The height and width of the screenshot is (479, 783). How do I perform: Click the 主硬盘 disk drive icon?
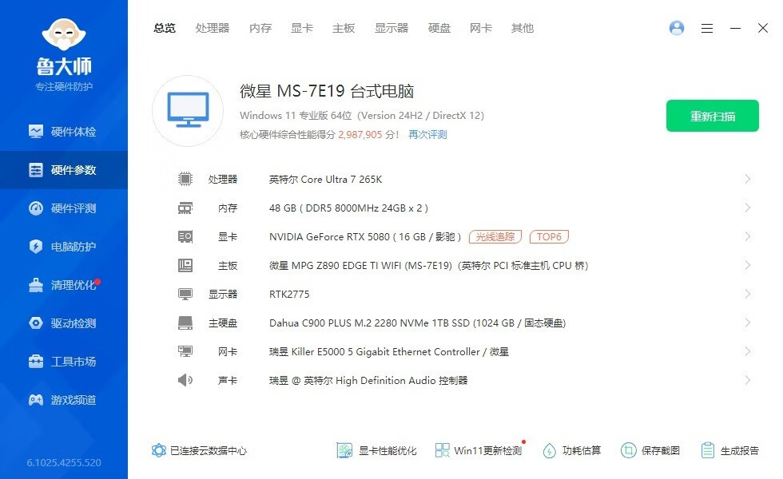point(185,323)
